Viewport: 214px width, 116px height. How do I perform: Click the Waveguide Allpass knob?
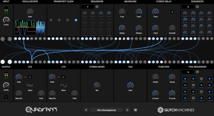139,28
